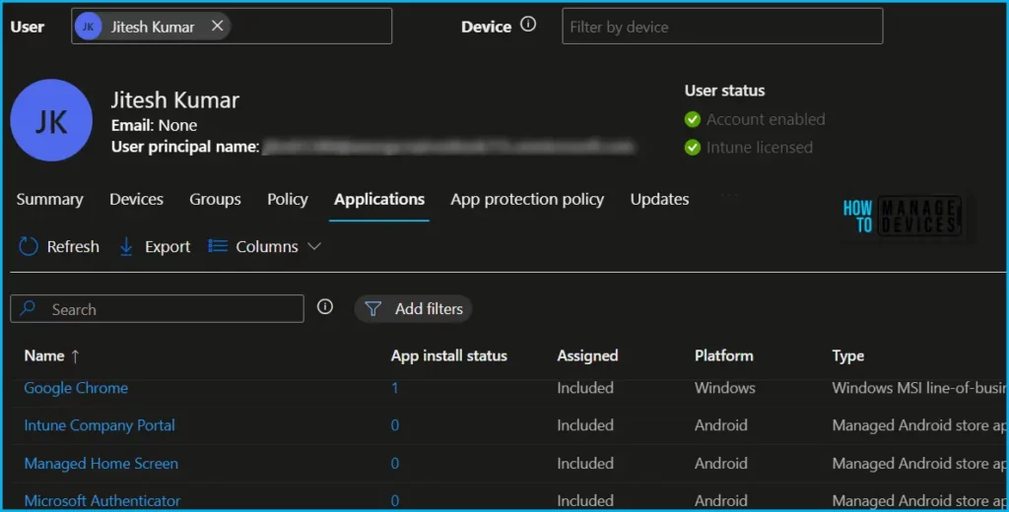This screenshot has width=1009, height=512.
Task: Select the Applications tab
Action: click(x=379, y=200)
